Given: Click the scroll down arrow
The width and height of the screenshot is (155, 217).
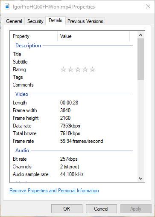Looking at the screenshot, I should (140, 179).
